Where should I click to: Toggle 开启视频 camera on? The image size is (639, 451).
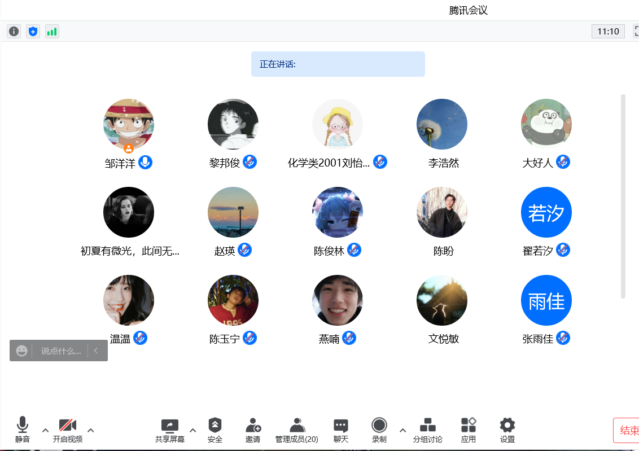coord(68,430)
